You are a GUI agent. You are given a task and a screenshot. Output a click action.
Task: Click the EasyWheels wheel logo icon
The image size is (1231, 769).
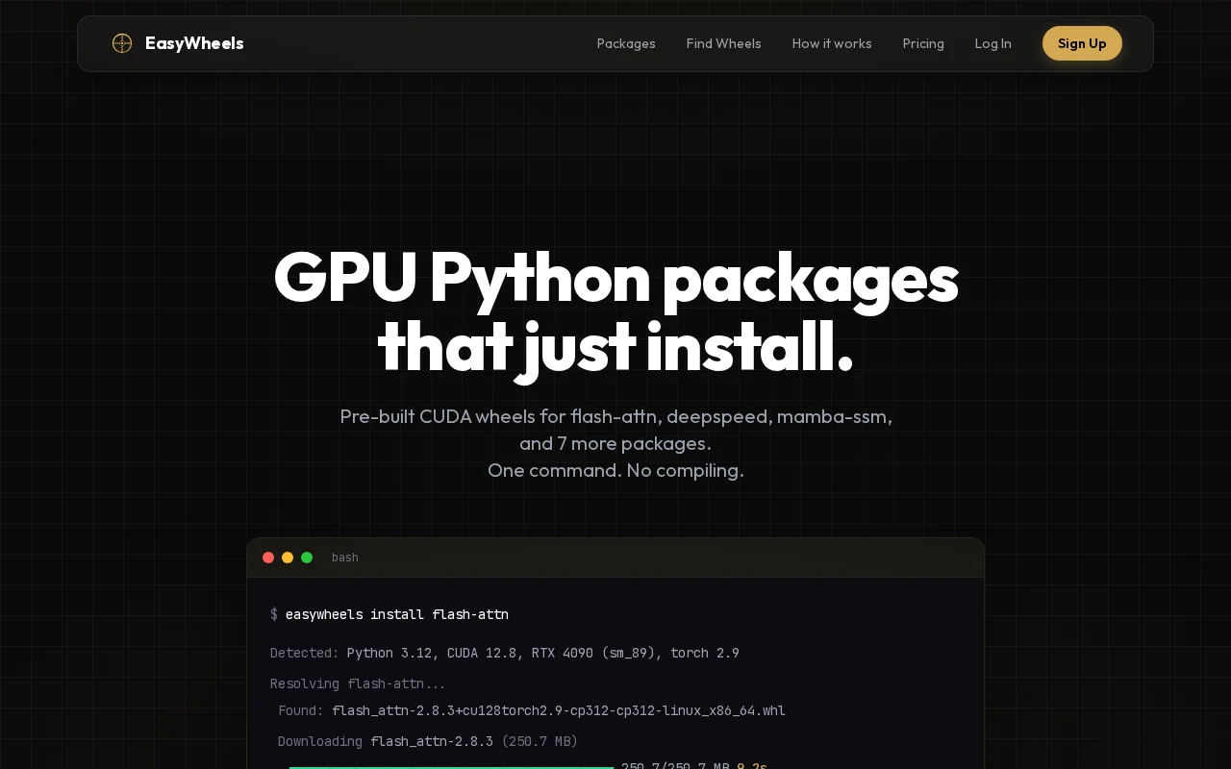pyautogui.click(x=121, y=43)
